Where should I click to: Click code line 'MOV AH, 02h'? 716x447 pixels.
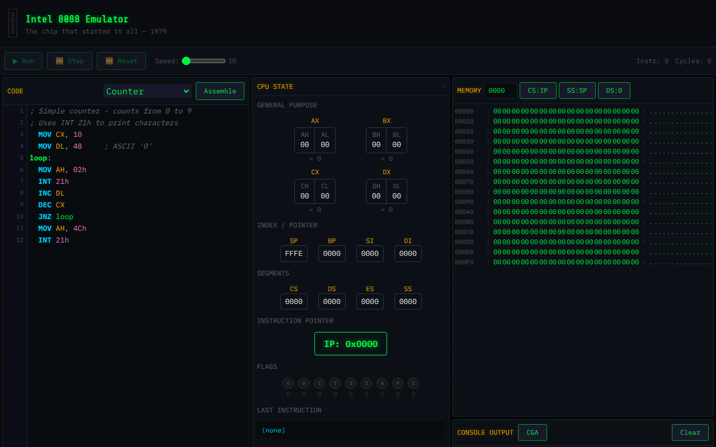tap(62, 170)
